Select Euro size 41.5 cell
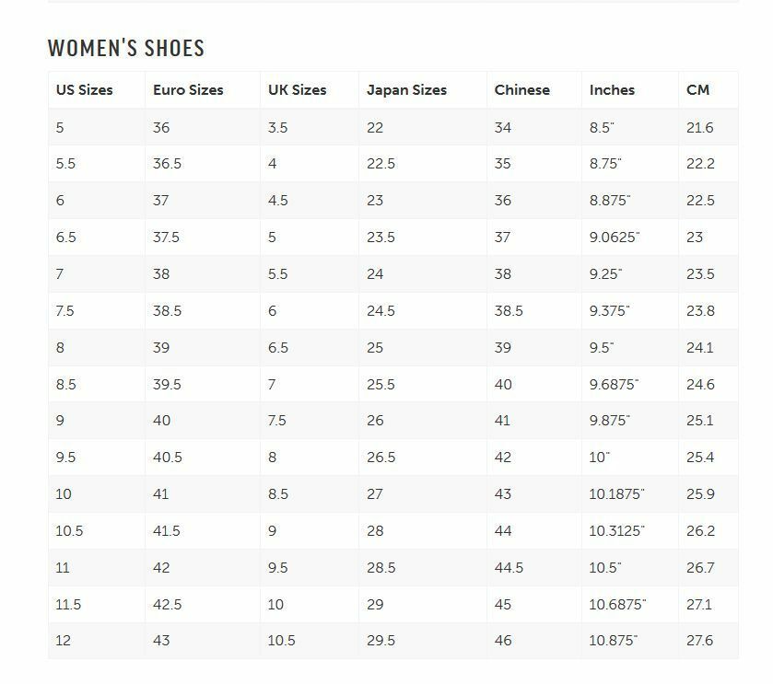The image size is (773, 684). click(167, 531)
